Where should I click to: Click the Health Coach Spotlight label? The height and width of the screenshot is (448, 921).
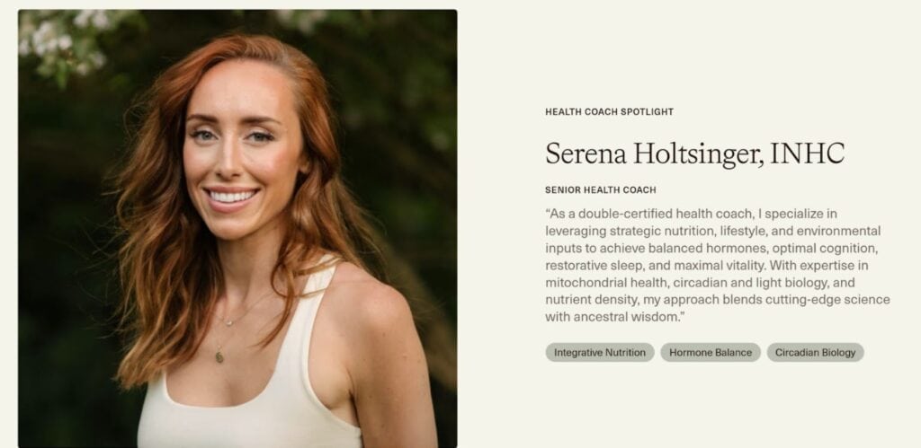(x=609, y=111)
